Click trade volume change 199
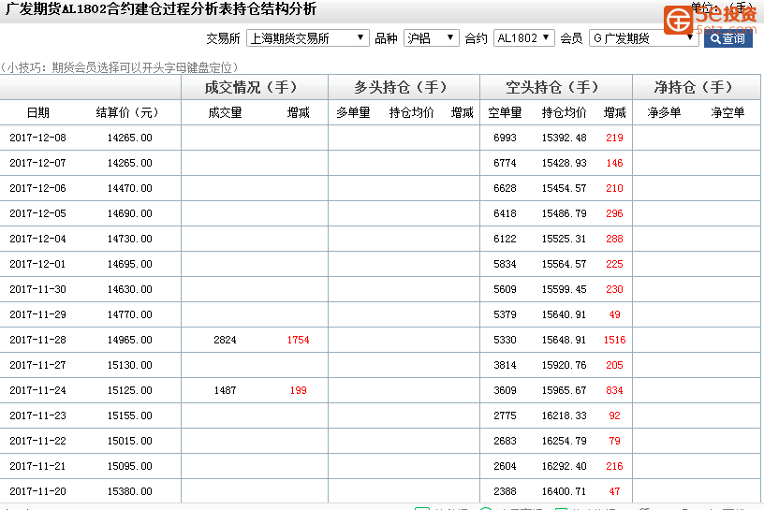The width and height of the screenshot is (764, 510). pos(298,390)
